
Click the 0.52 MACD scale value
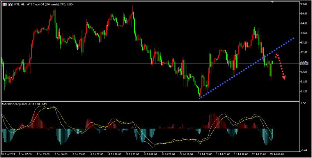pos(303,103)
